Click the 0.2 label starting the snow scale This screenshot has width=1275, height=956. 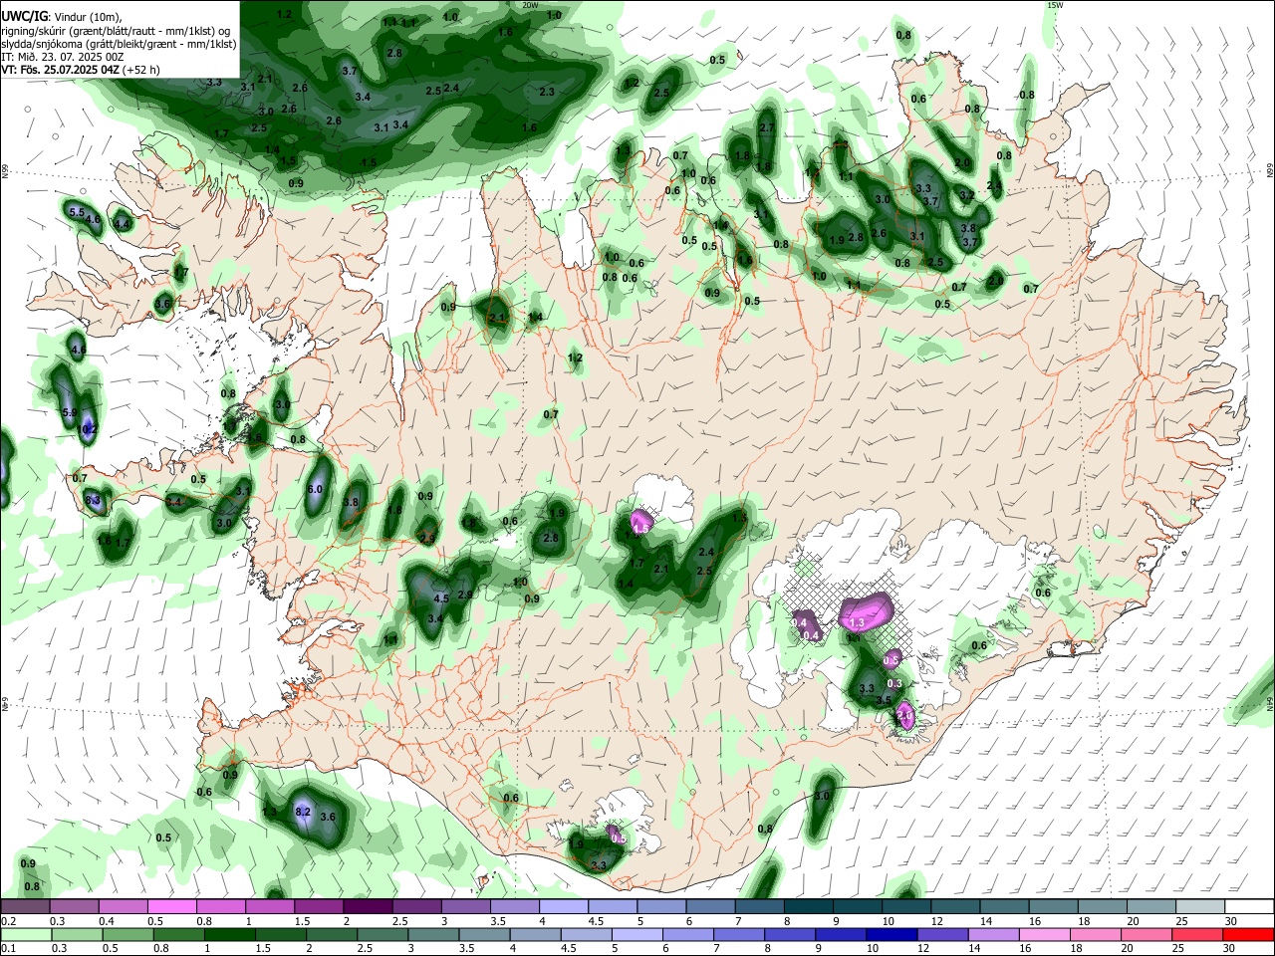pos(8,921)
